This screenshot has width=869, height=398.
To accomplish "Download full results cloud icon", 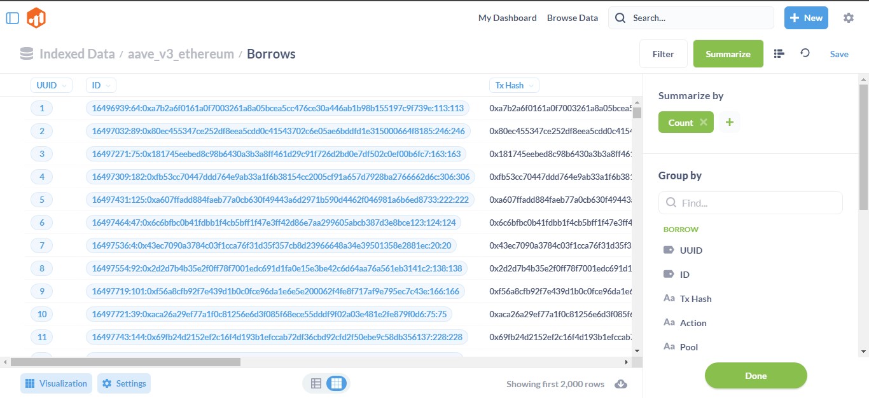I will point(621,384).
